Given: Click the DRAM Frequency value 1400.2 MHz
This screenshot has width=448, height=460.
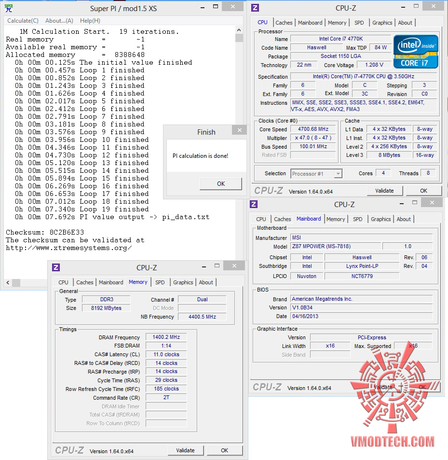Looking at the screenshot, I should tap(166, 337).
